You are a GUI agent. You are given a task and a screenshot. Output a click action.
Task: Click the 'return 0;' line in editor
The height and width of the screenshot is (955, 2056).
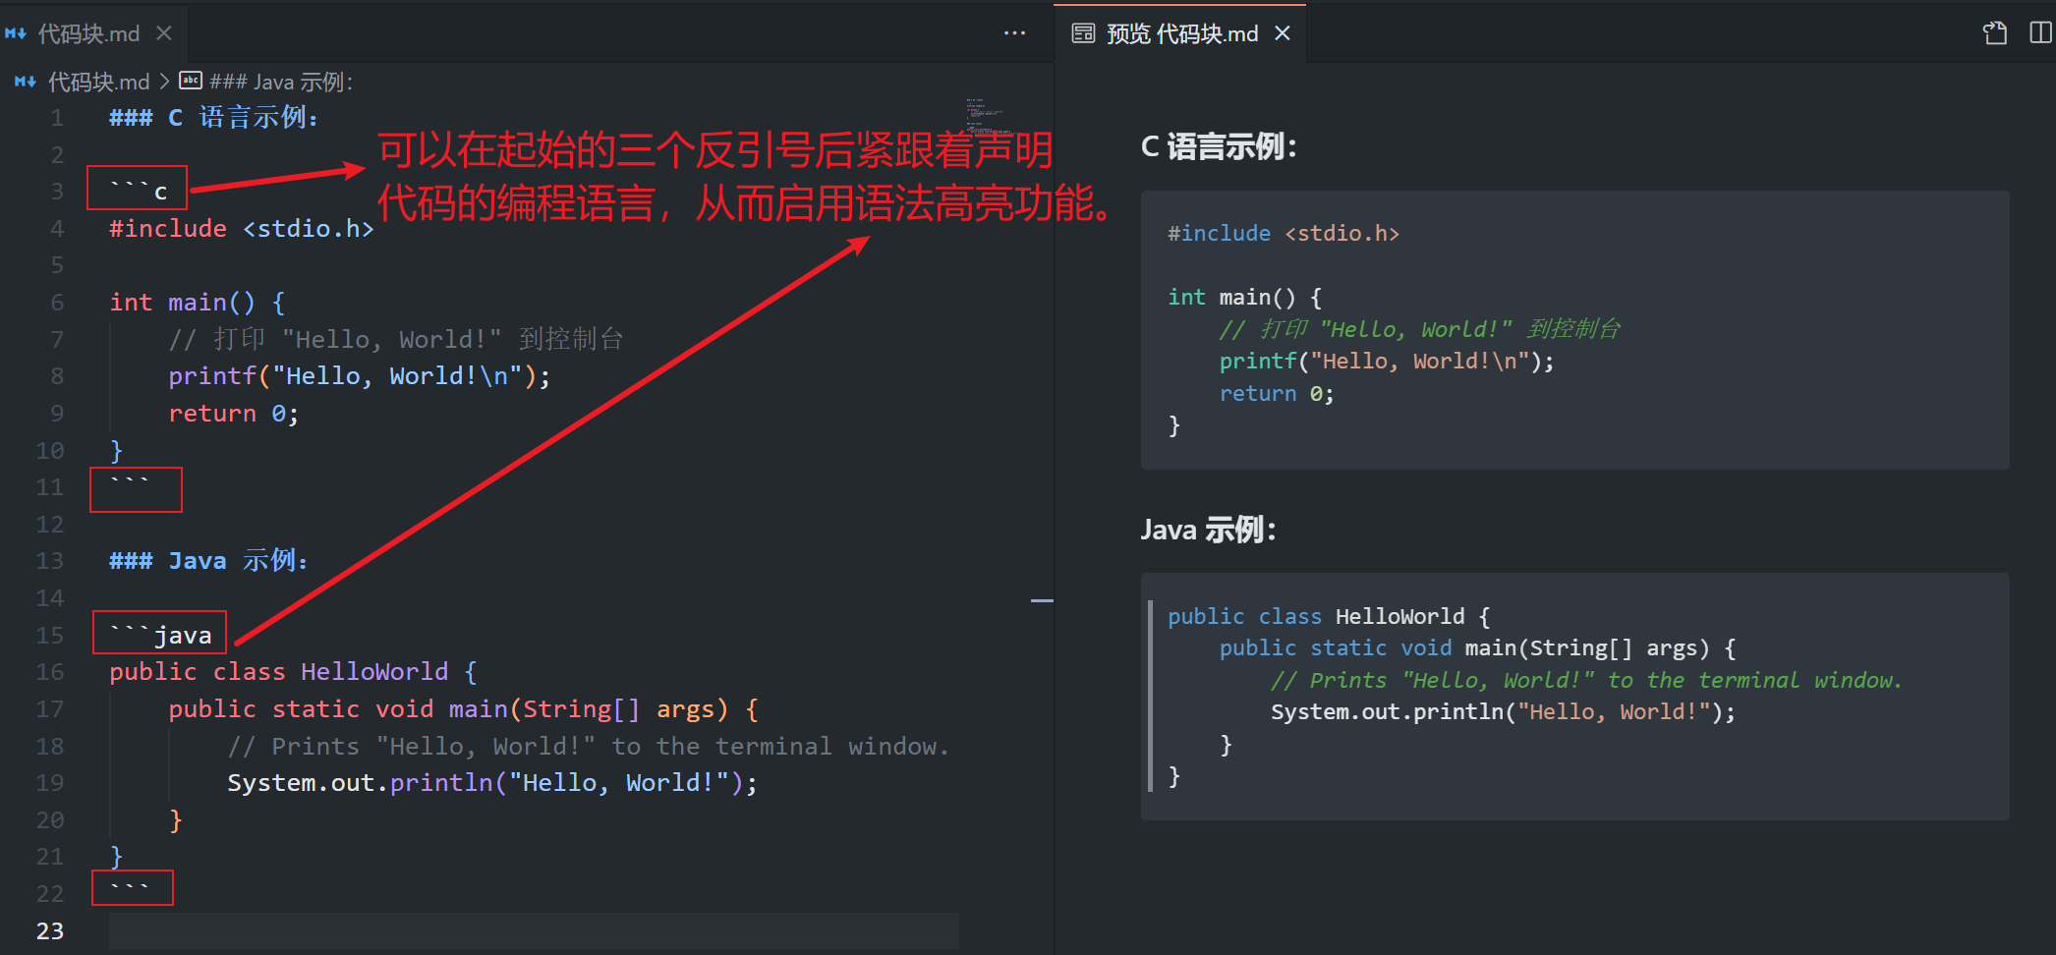coord(234,414)
